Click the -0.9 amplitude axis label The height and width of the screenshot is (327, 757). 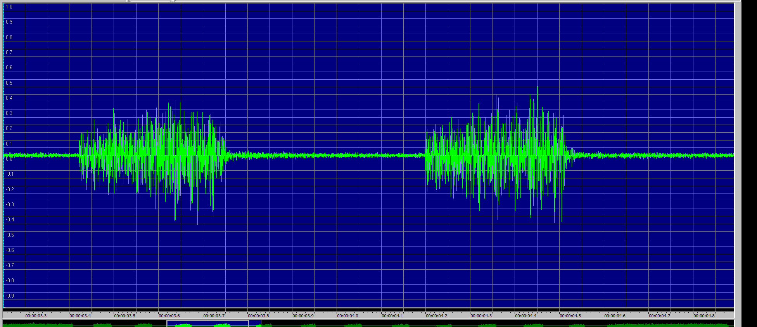click(x=10, y=296)
